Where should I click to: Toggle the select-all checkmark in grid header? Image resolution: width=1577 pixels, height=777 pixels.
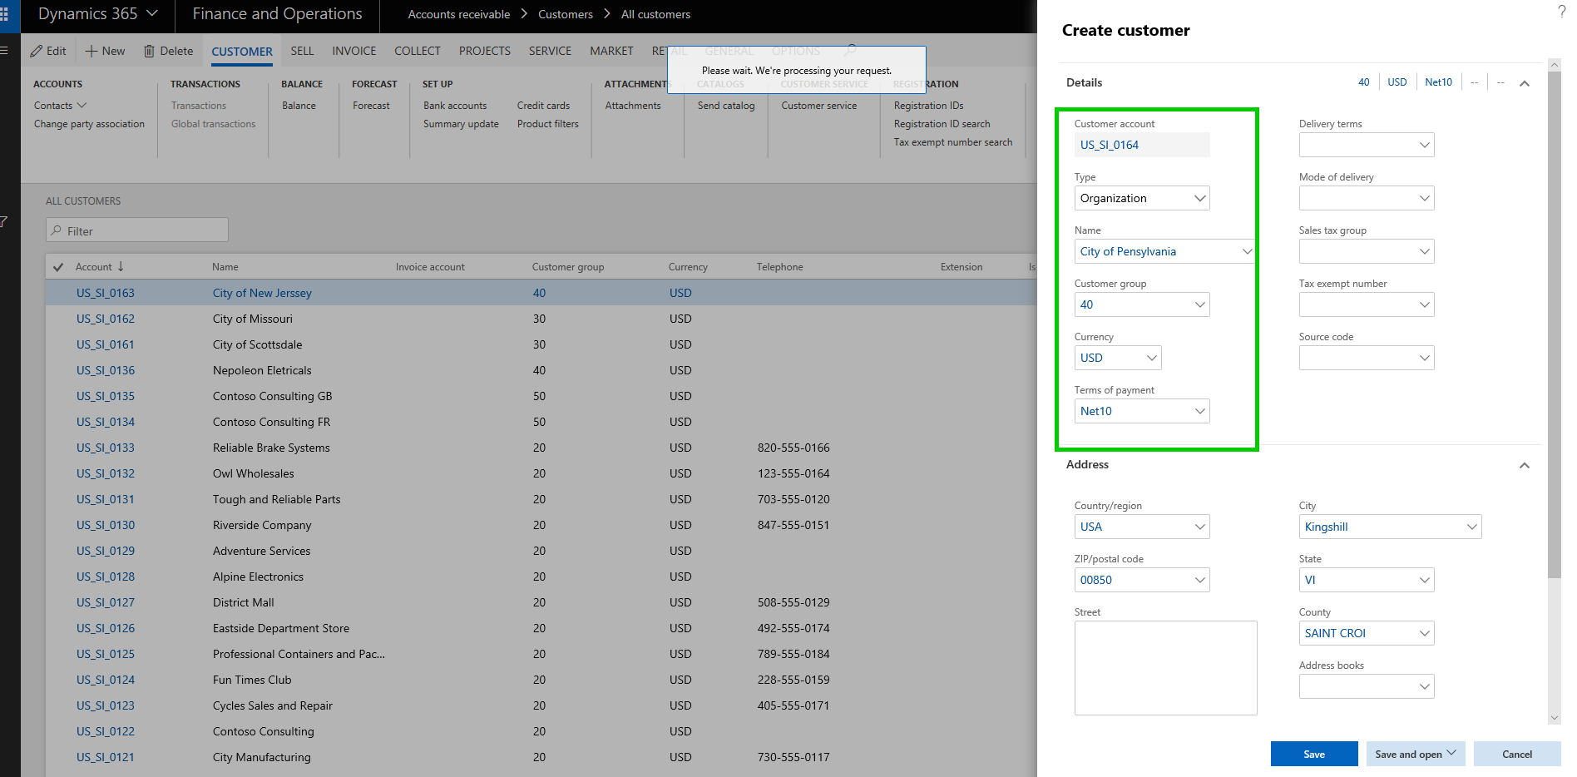(x=58, y=267)
